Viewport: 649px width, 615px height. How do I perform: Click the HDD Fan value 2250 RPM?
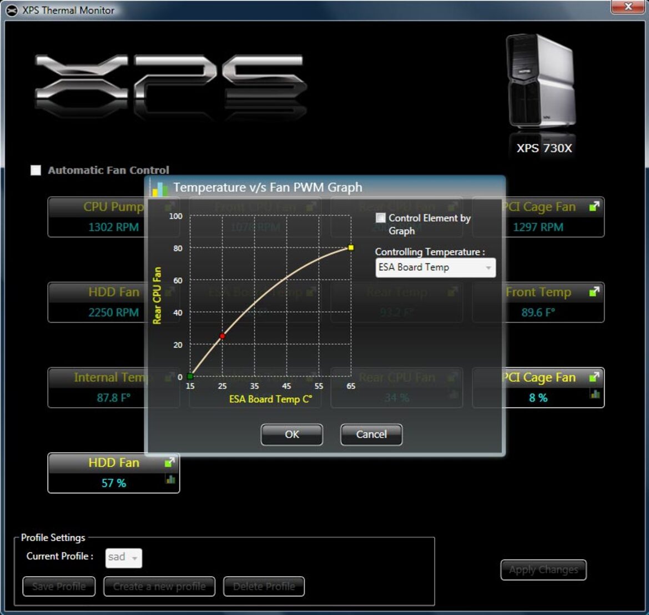coord(113,312)
